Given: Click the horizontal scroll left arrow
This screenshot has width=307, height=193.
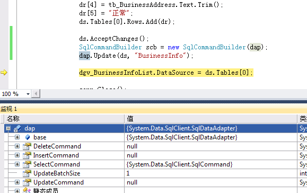Looking at the screenshot, I should (x=36, y=94).
